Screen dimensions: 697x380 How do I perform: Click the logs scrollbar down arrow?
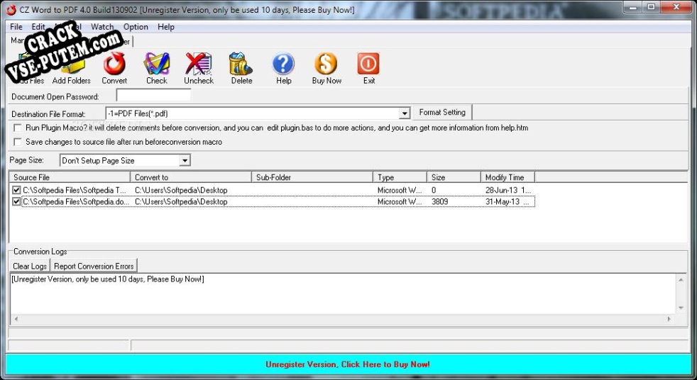tap(681, 308)
